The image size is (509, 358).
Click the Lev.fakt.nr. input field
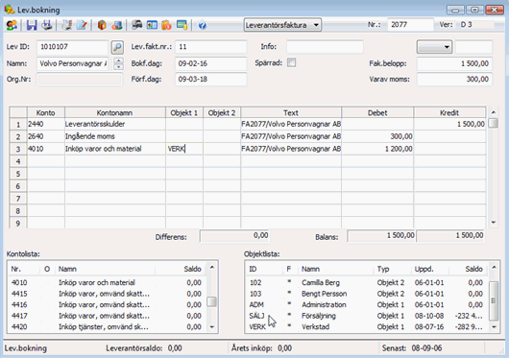211,47
